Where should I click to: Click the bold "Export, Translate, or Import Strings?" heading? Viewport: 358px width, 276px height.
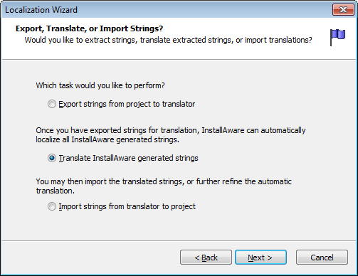tap(89, 28)
